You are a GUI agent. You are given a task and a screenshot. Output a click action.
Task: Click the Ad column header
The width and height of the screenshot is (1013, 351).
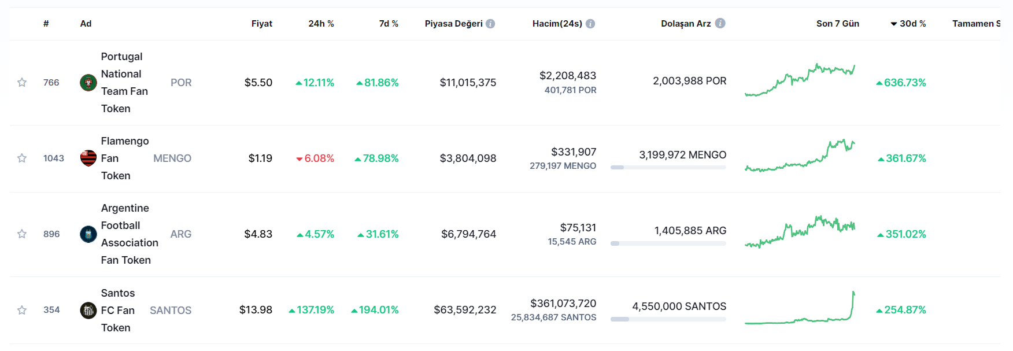click(x=86, y=24)
